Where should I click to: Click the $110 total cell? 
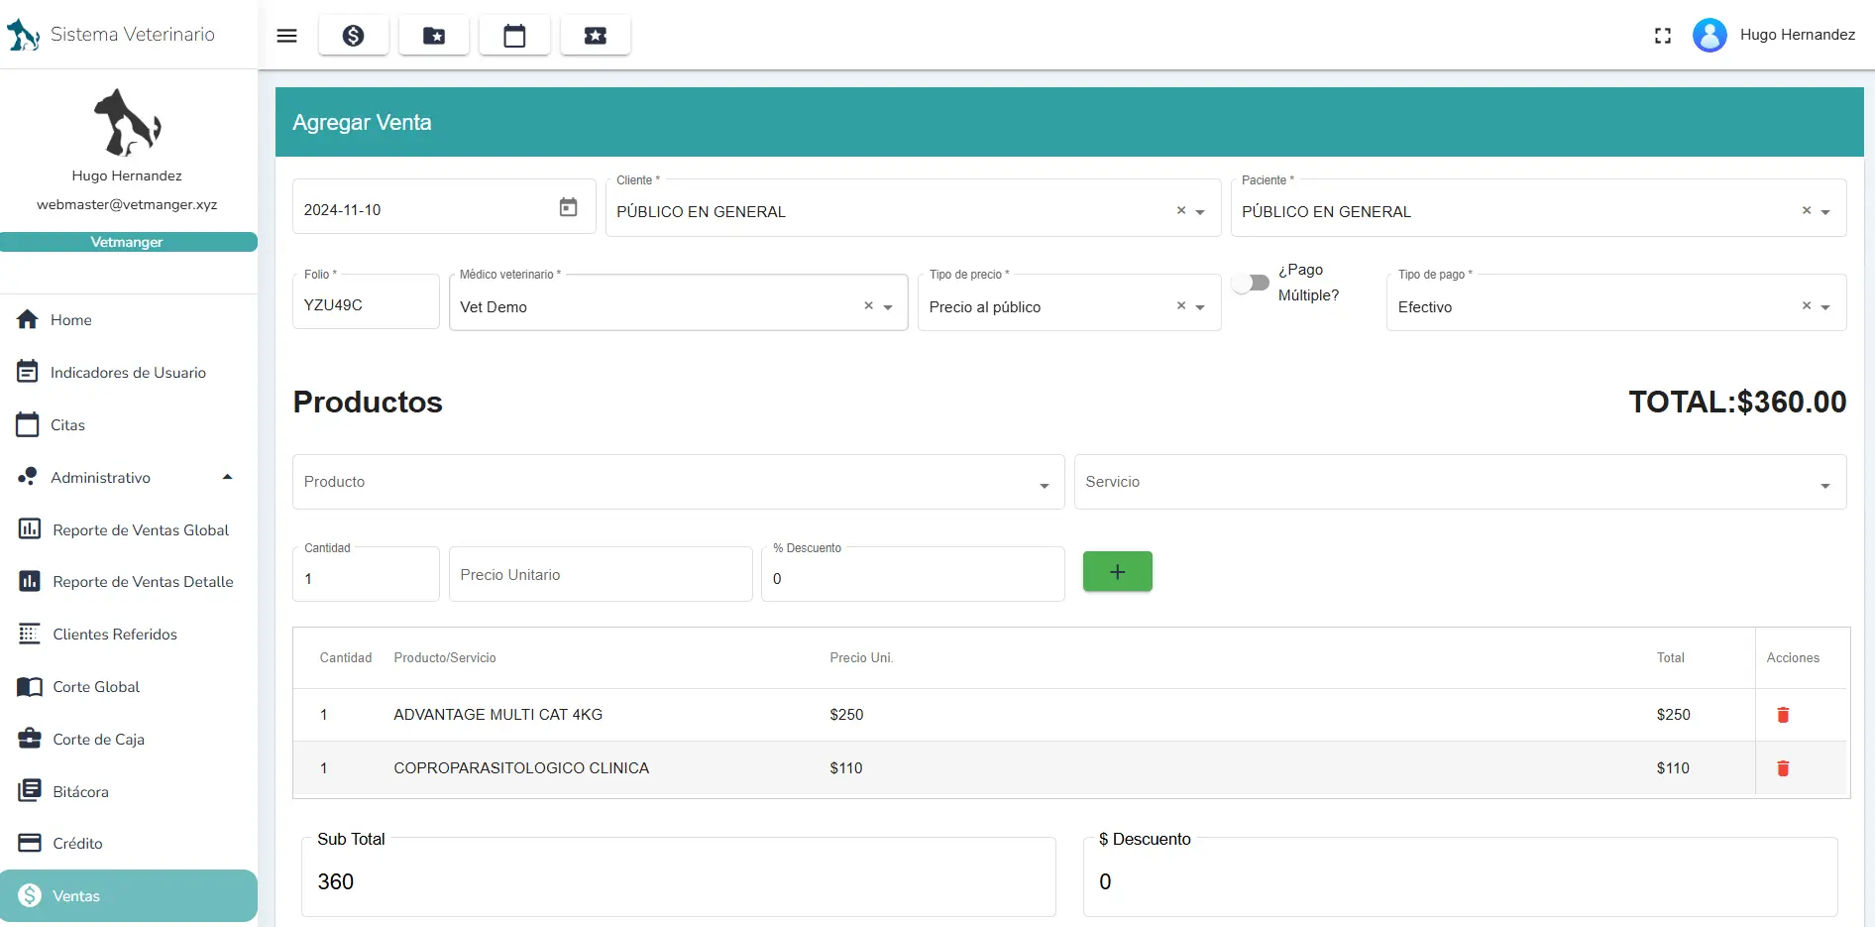[1673, 768]
